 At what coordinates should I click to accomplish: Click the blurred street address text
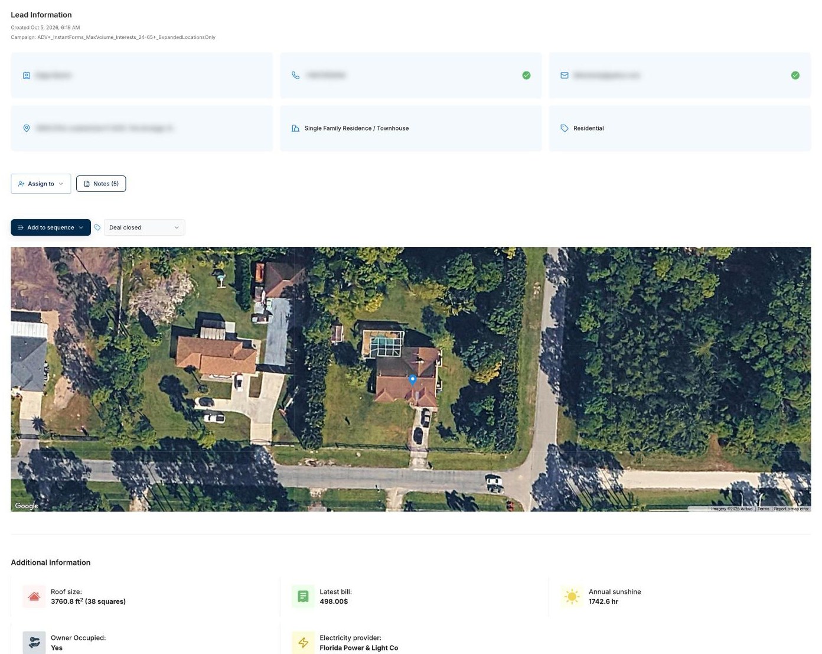[x=104, y=128]
